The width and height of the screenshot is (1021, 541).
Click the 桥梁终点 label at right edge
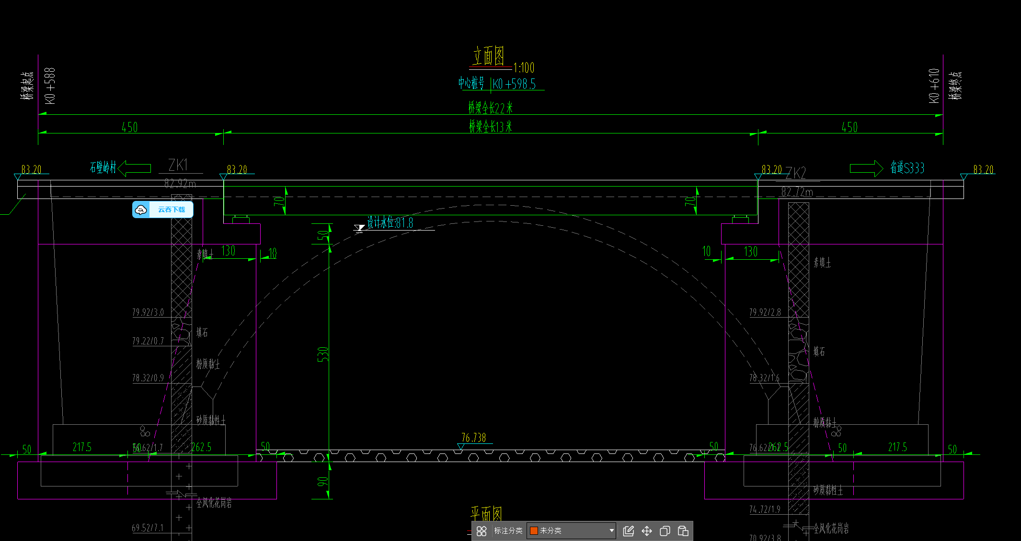[956, 86]
